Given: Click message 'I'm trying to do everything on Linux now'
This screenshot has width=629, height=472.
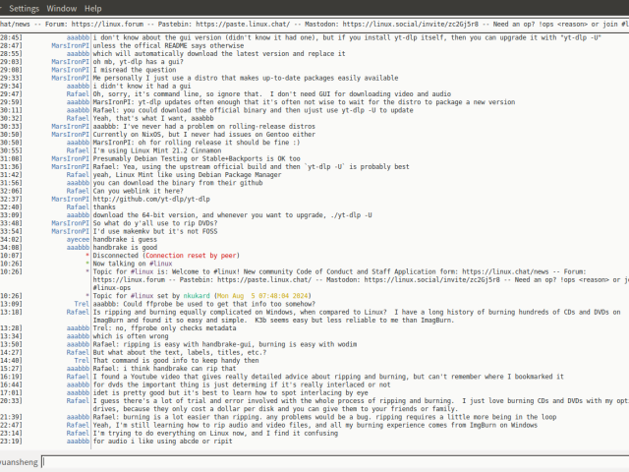Looking at the screenshot, I should click(215, 433).
